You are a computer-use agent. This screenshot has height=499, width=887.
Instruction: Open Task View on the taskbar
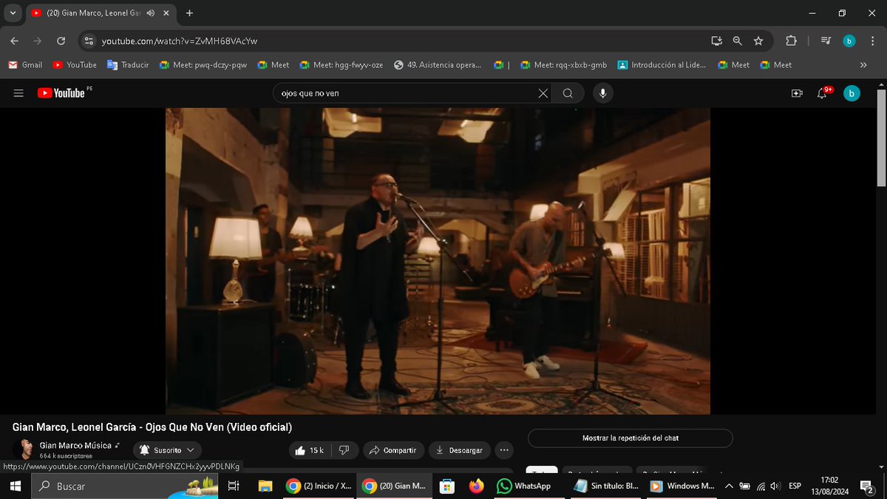(233, 486)
